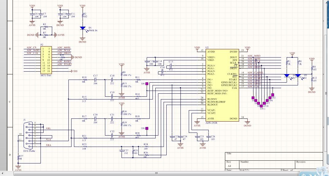Viewport: 329px width, 176px height.
Task: Select capacitor C27 152
Action: pos(122,151)
